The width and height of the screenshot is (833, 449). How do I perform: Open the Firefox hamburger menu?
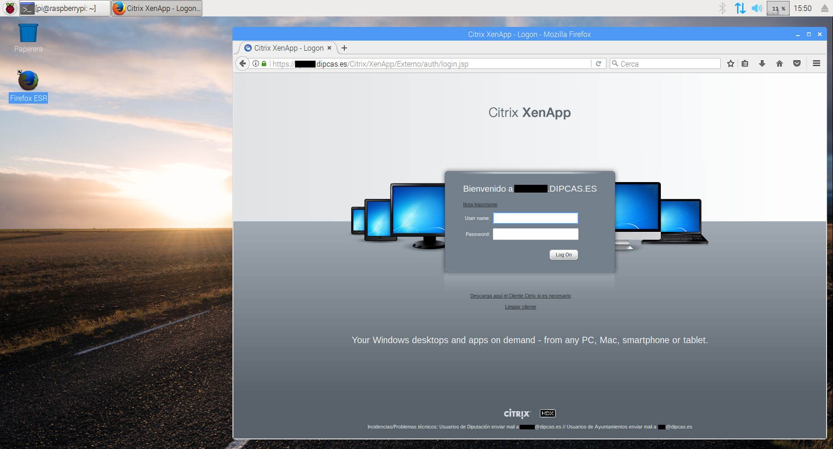tap(817, 63)
